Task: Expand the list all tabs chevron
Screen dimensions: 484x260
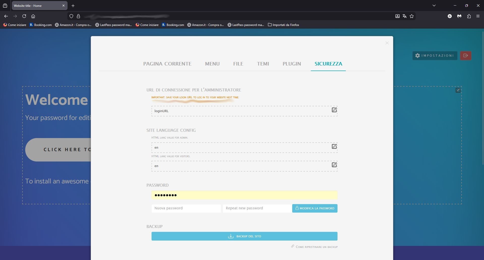Action: (434, 6)
